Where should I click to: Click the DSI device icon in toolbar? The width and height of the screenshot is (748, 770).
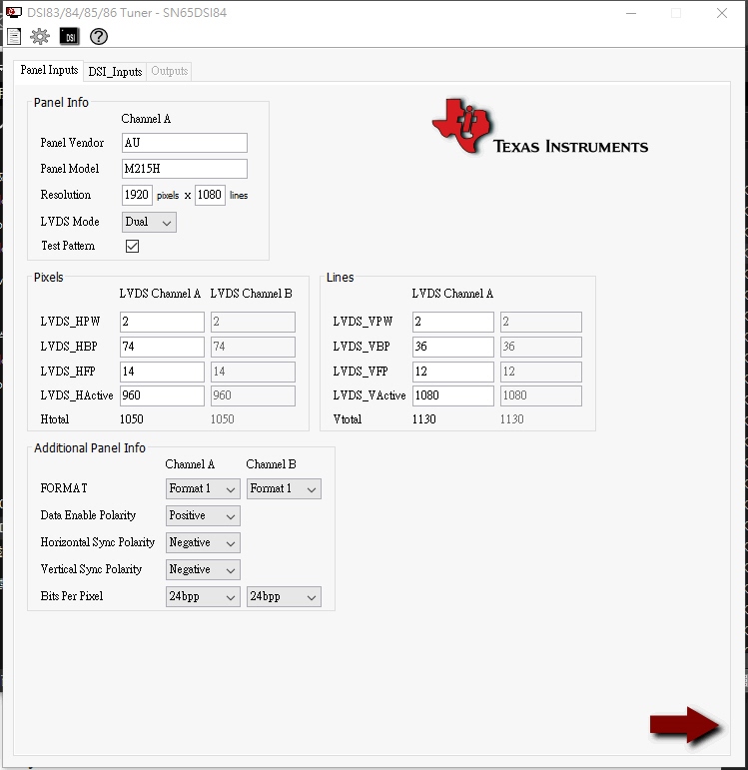tap(69, 36)
